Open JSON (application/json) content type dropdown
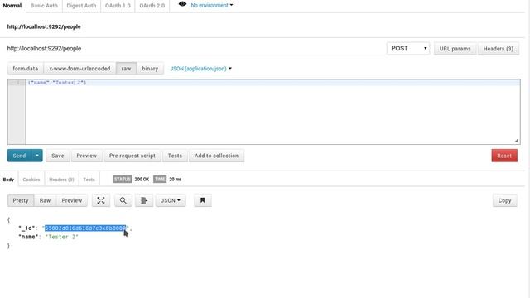530x298 pixels. click(x=201, y=69)
